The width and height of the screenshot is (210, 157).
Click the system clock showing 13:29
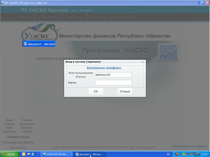point(204,154)
